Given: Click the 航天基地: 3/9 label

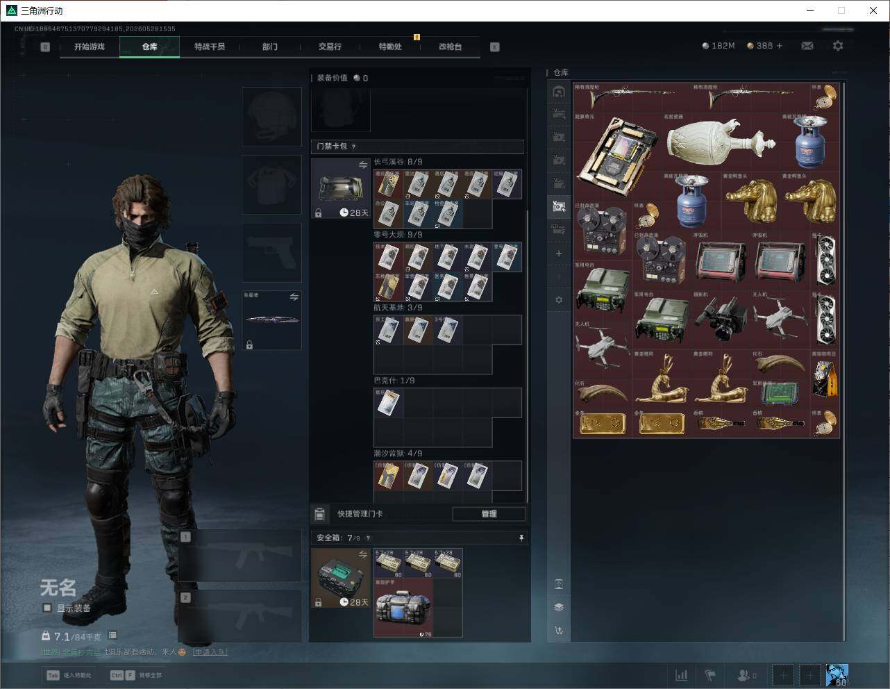Looking at the screenshot, I should point(398,308).
